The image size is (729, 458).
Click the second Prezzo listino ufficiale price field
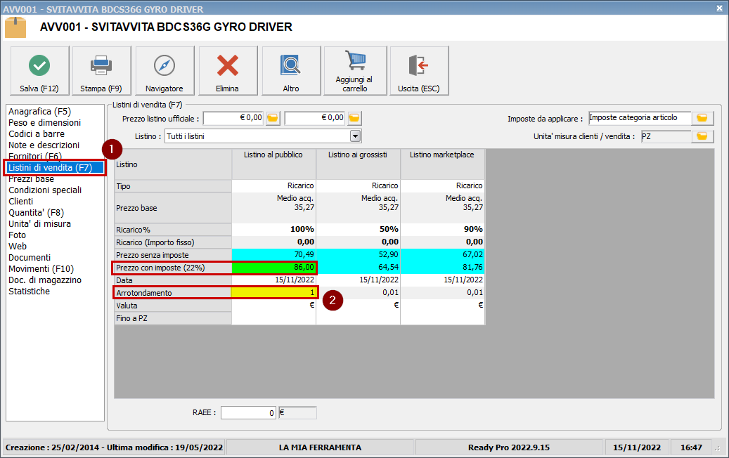tap(315, 119)
